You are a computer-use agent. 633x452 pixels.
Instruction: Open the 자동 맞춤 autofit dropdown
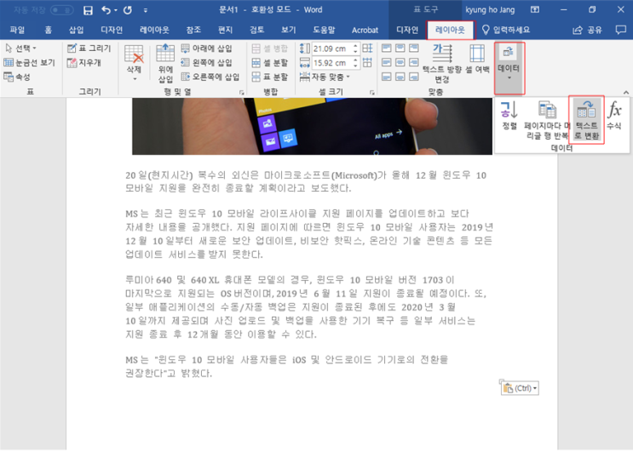(325, 77)
